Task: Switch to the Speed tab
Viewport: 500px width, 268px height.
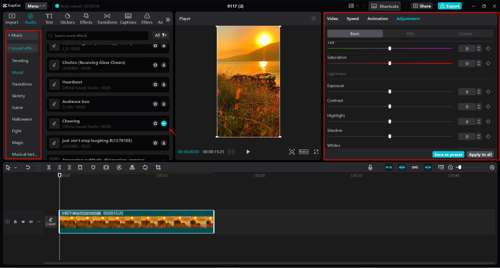Action: (353, 18)
